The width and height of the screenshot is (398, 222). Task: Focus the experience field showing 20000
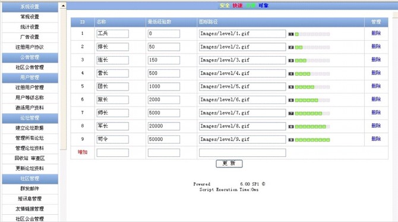click(164, 126)
